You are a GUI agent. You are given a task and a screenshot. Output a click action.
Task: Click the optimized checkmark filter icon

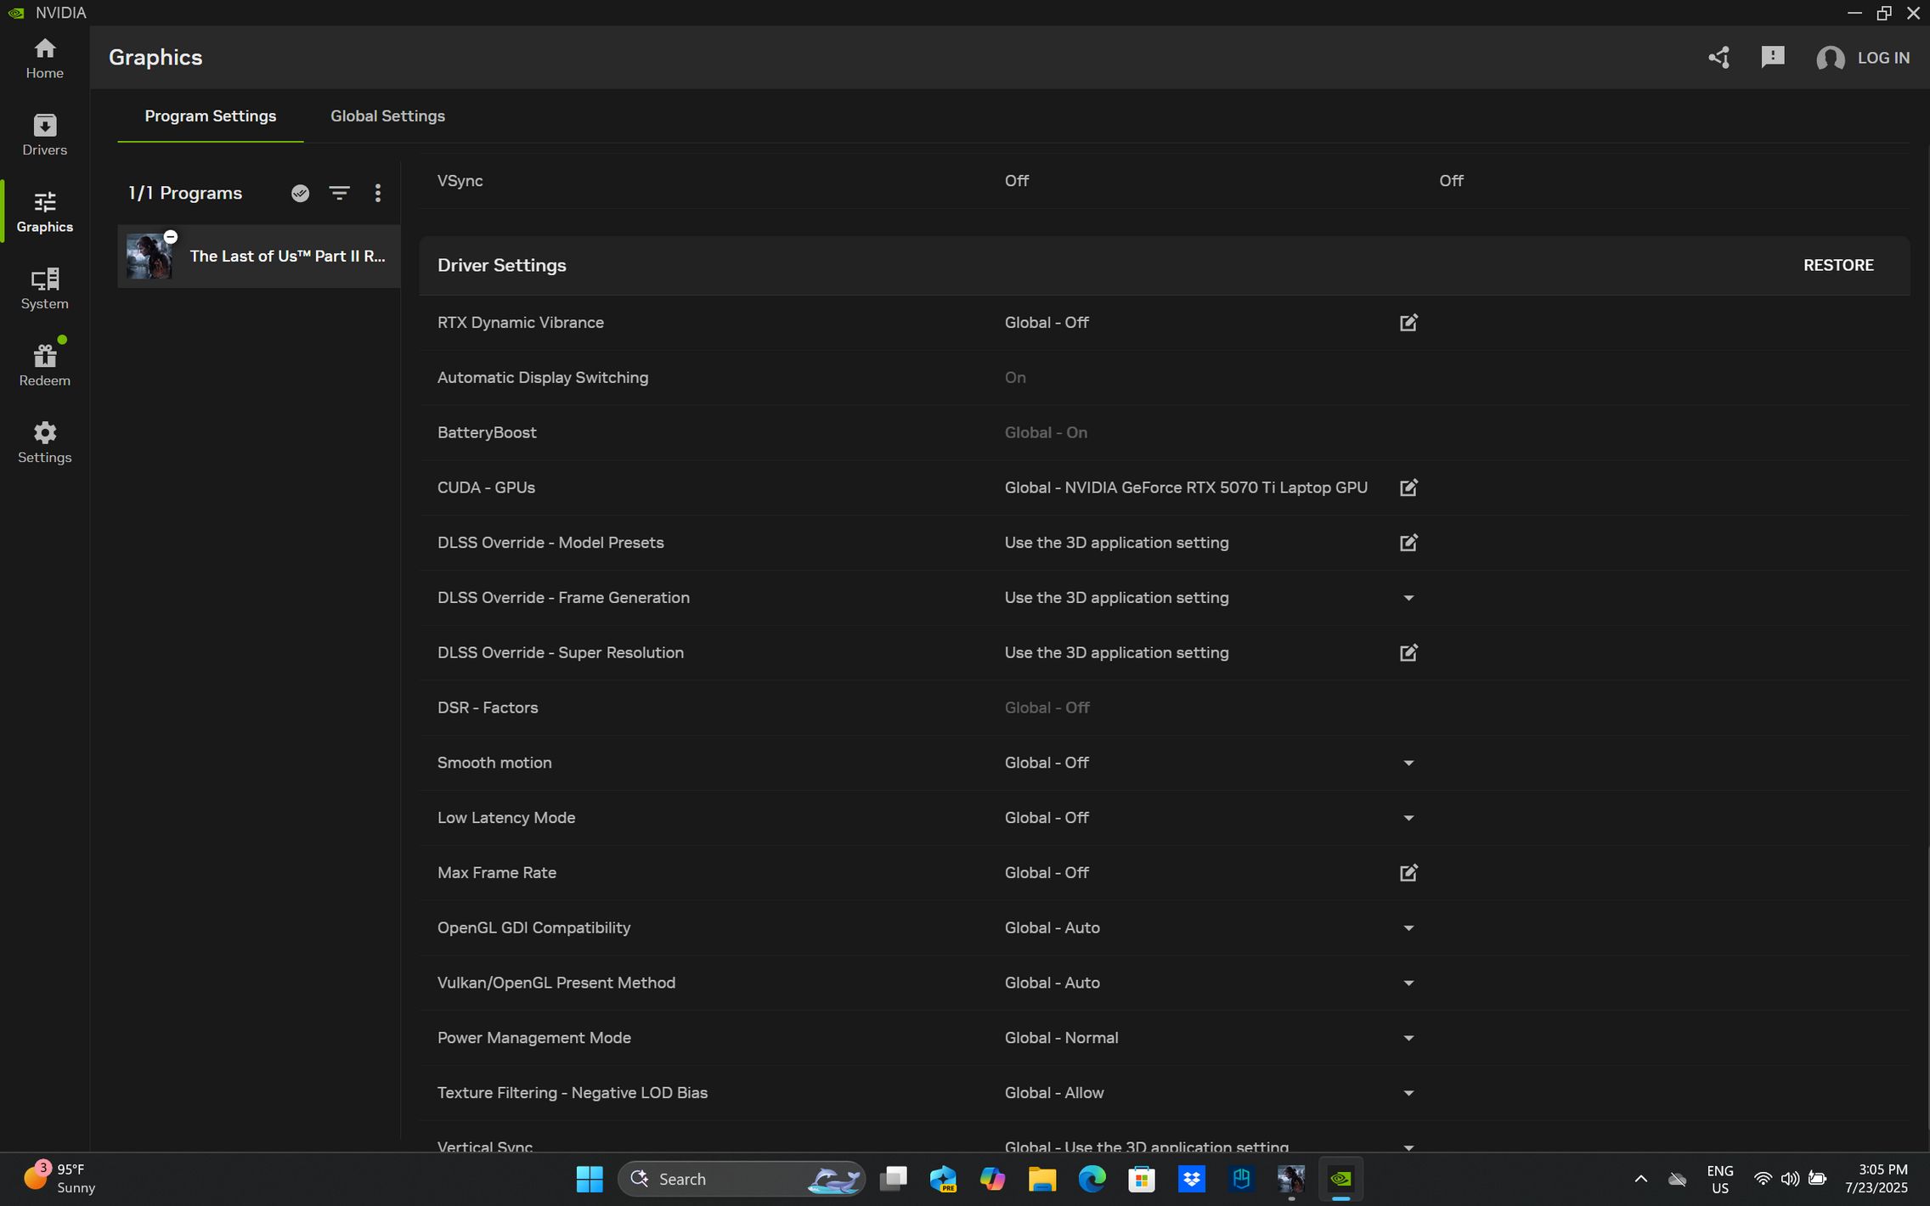tap(300, 194)
